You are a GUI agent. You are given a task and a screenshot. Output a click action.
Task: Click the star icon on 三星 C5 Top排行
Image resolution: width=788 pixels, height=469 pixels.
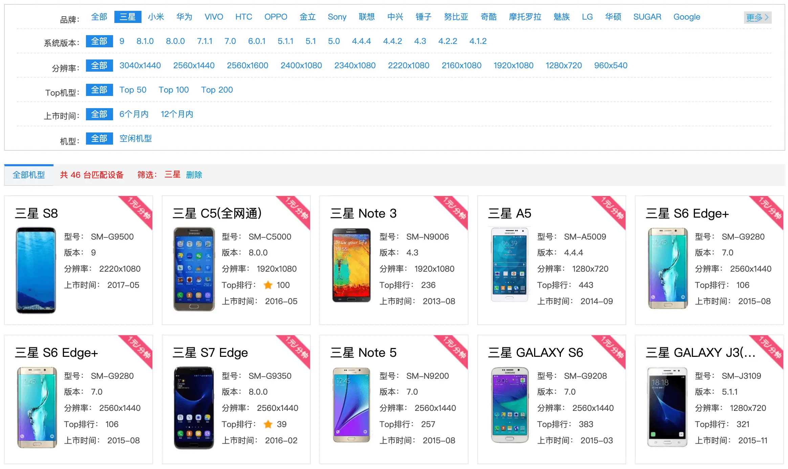[x=268, y=285]
